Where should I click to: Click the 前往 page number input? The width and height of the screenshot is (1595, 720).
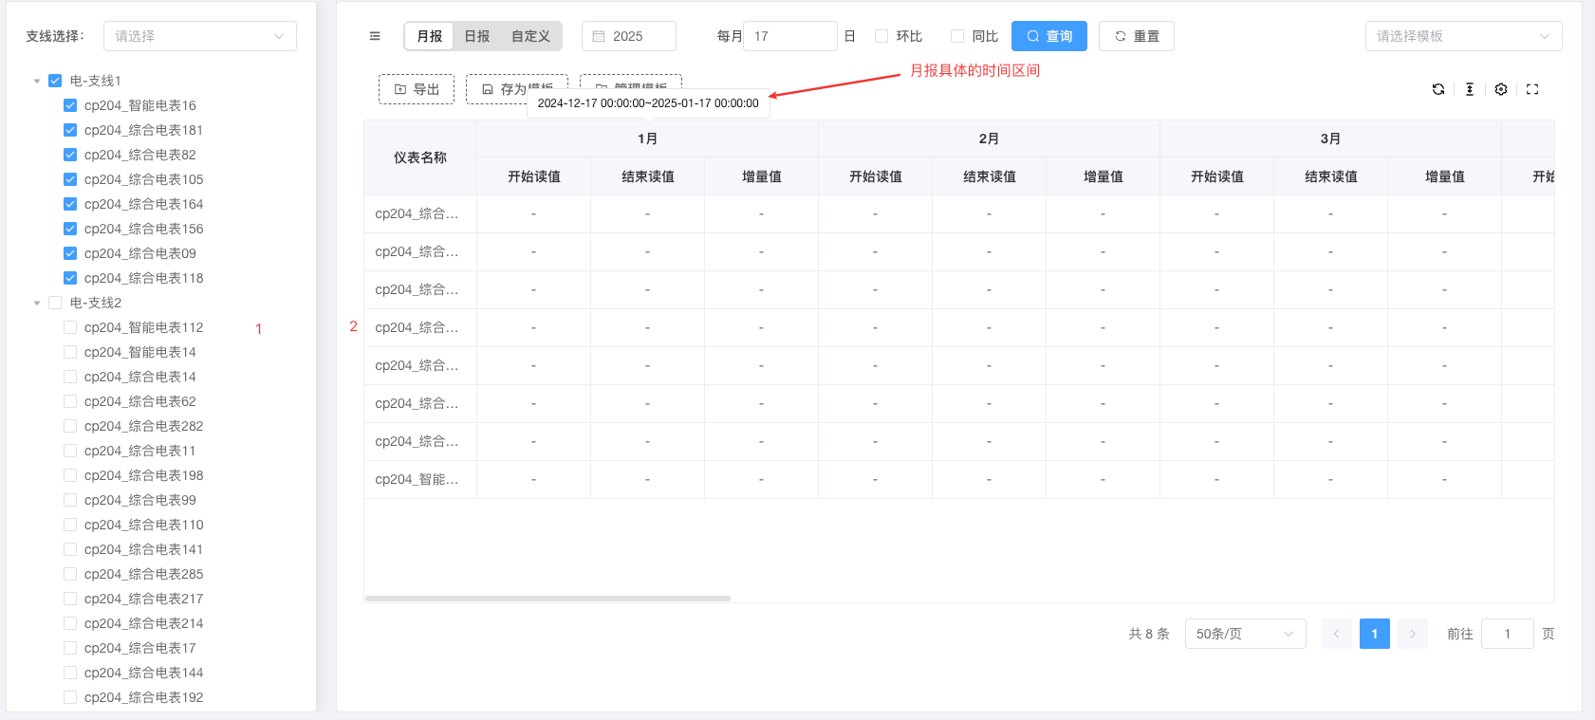[x=1508, y=634]
